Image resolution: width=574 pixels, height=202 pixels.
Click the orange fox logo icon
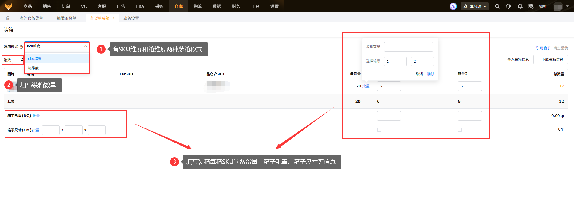8,6
